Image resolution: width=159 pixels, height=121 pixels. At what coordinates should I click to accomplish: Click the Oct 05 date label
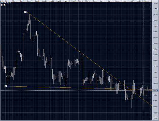tap(117, 1)
